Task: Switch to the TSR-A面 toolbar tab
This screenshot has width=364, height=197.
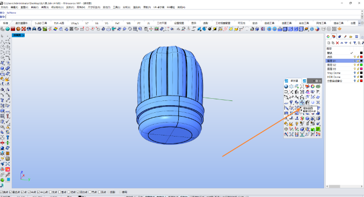Action: click(59, 23)
